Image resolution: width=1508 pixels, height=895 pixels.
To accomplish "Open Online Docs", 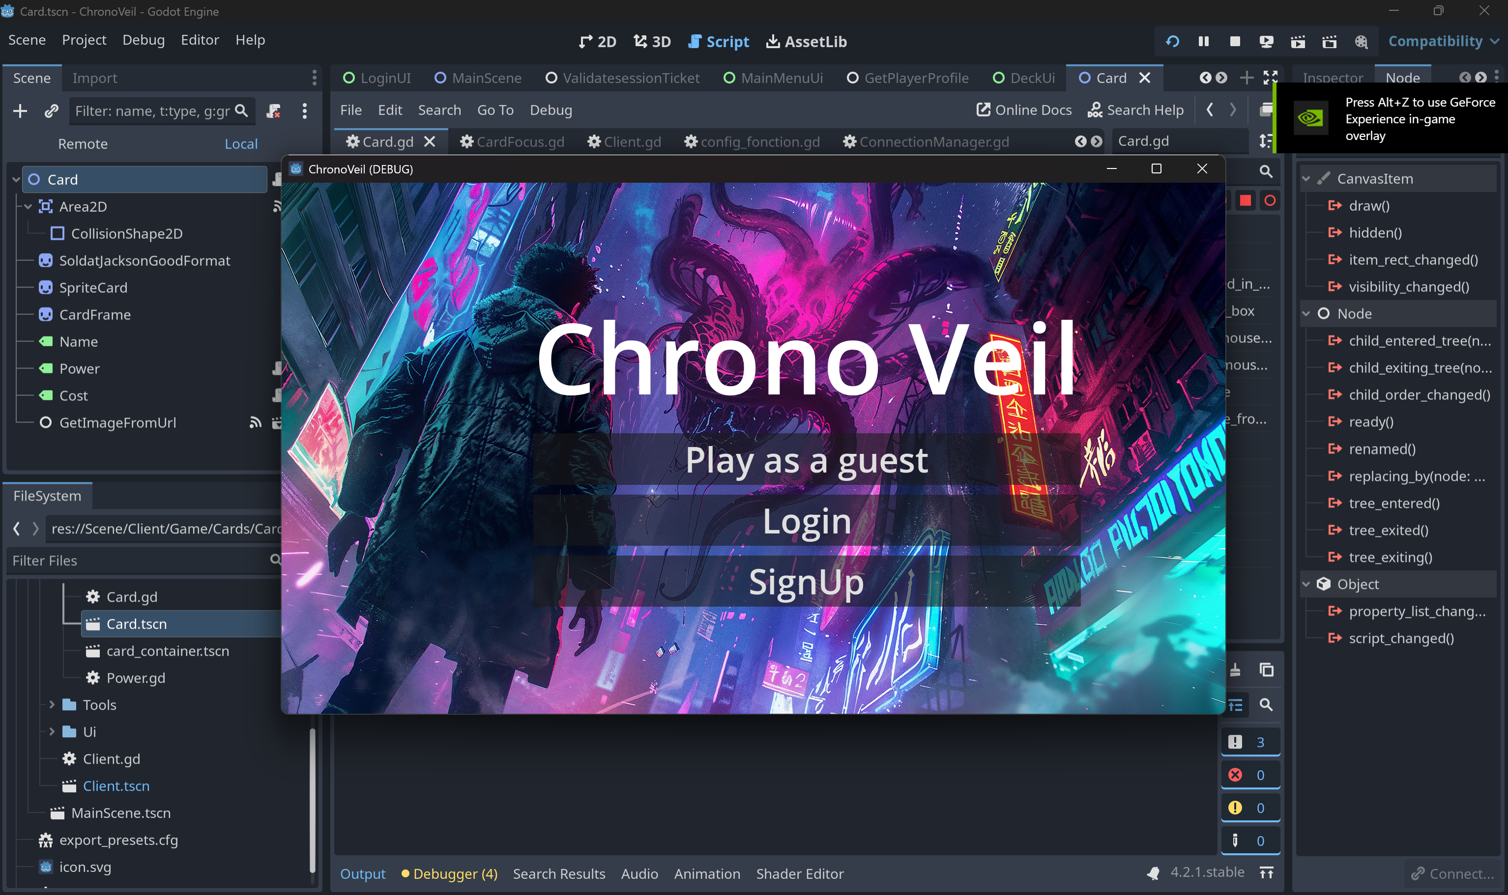I will point(1023,111).
